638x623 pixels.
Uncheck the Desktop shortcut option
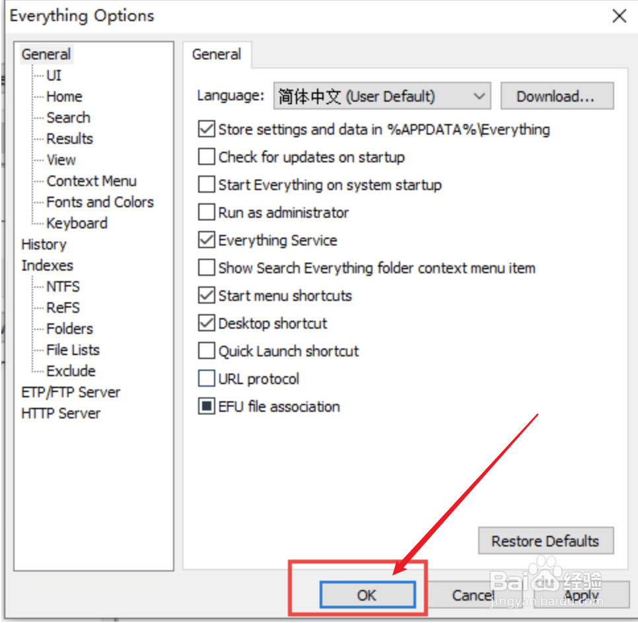pos(206,323)
